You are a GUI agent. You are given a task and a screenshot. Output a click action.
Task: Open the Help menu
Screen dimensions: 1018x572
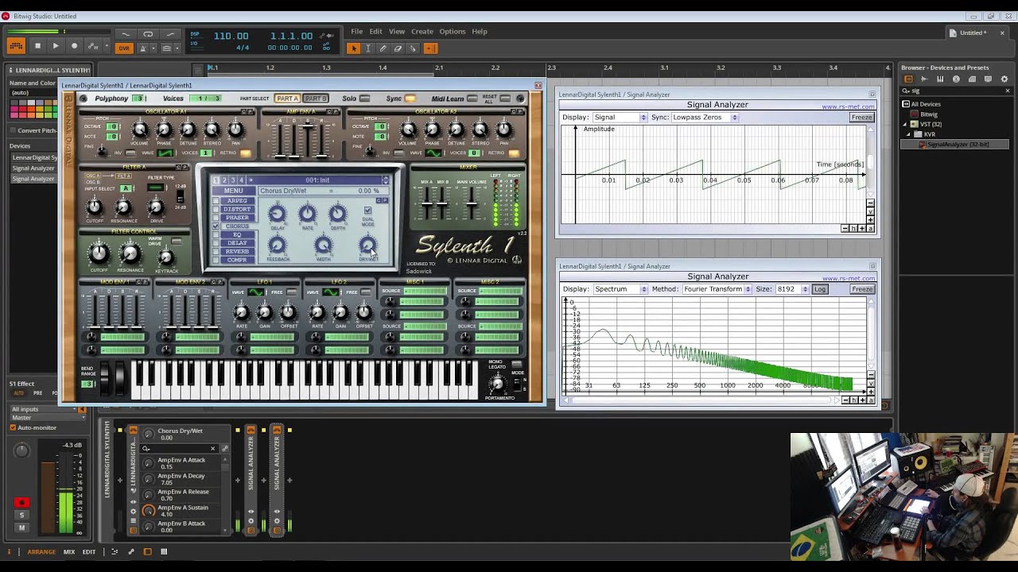(x=479, y=32)
